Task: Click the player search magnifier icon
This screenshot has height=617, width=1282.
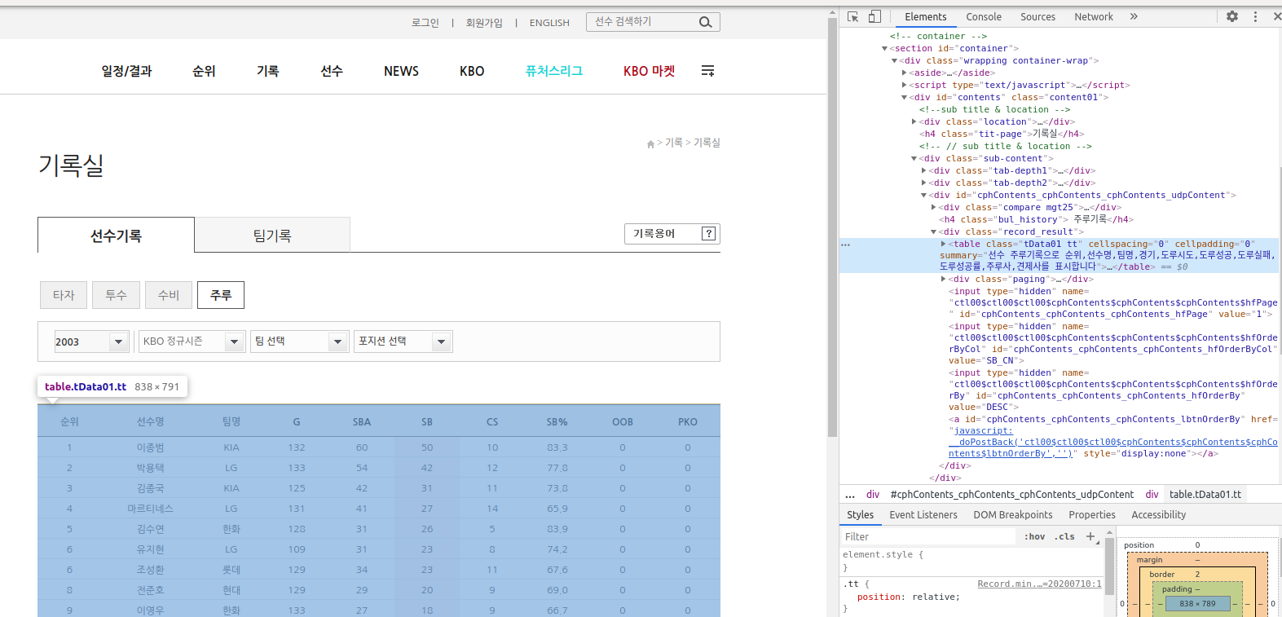Action: coord(705,22)
